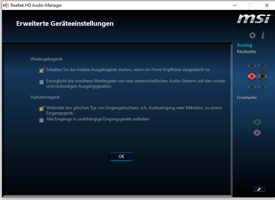The width and height of the screenshot is (275, 200).
Task: Click the top-left greyed rear jack
Action: [252, 66]
